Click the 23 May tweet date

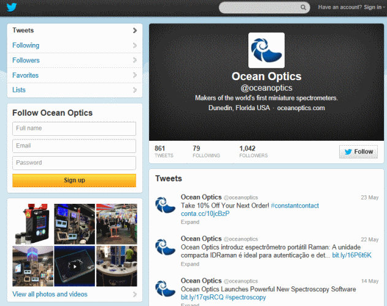[x=369, y=197]
